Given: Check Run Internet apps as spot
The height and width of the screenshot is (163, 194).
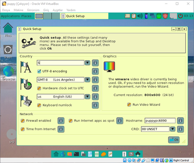Looking at the screenshot, I should point(71,121).
